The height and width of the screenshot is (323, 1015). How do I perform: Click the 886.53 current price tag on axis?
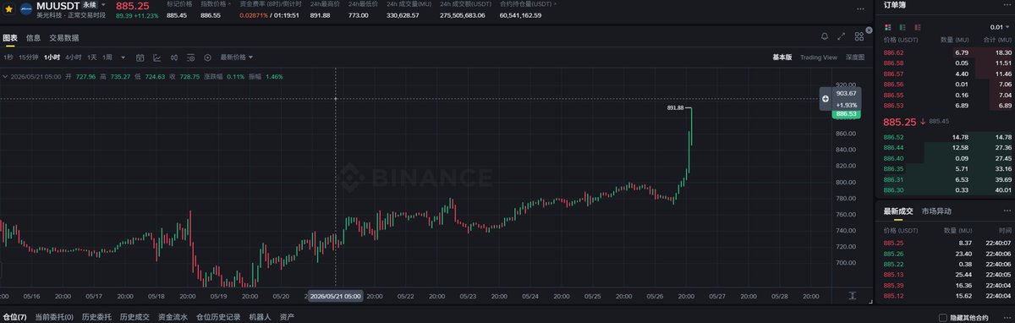point(846,113)
